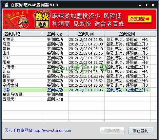Select the highlighted 成都 row
Screen dimensions: 159x140
coord(76,90)
